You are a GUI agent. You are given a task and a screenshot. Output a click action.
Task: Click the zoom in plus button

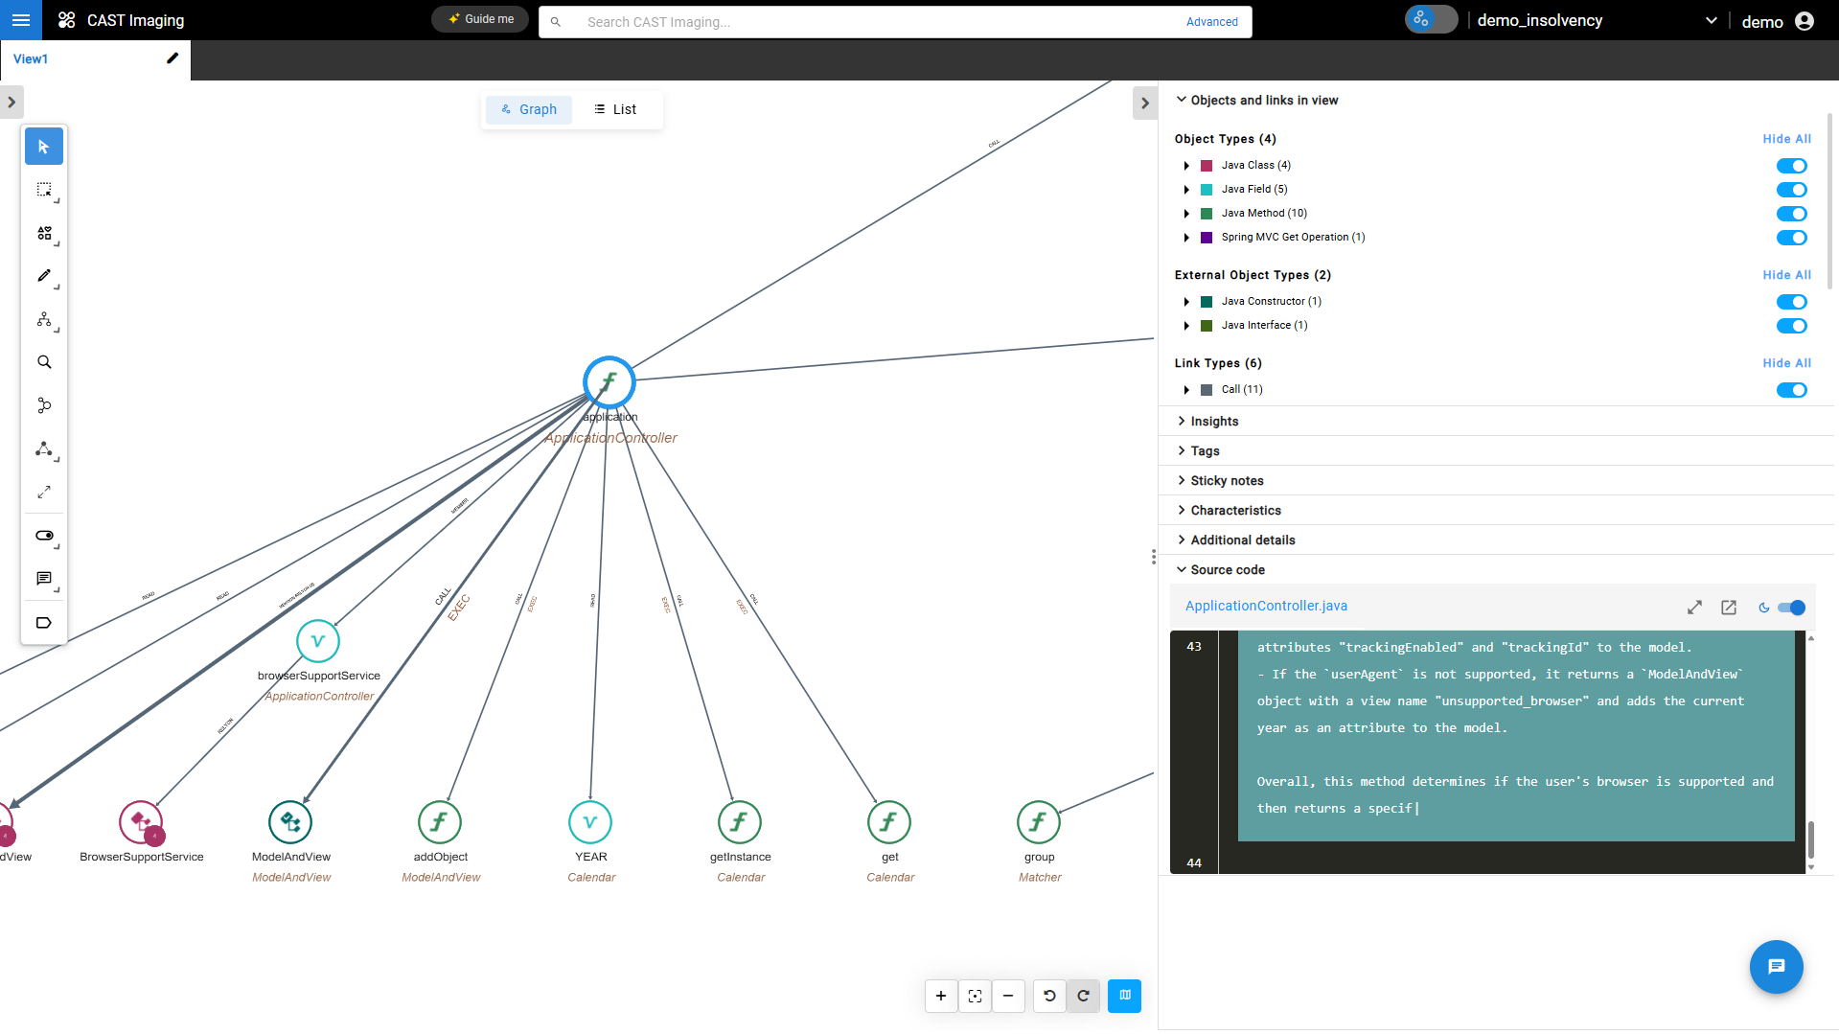pyautogui.click(x=940, y=996)
